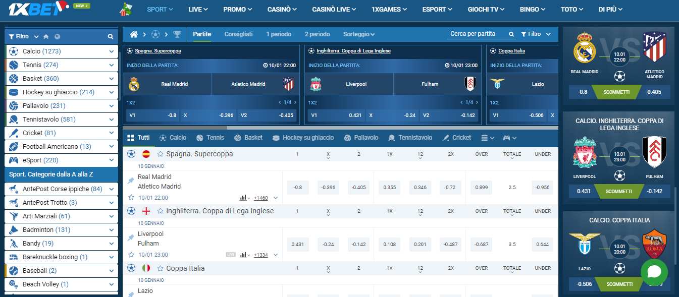Image resolution: width=679 pixels, height=297 pixels.
Task: Click previous arrow beside 1/4 on Liverpool card
Action: click(462, 102)
